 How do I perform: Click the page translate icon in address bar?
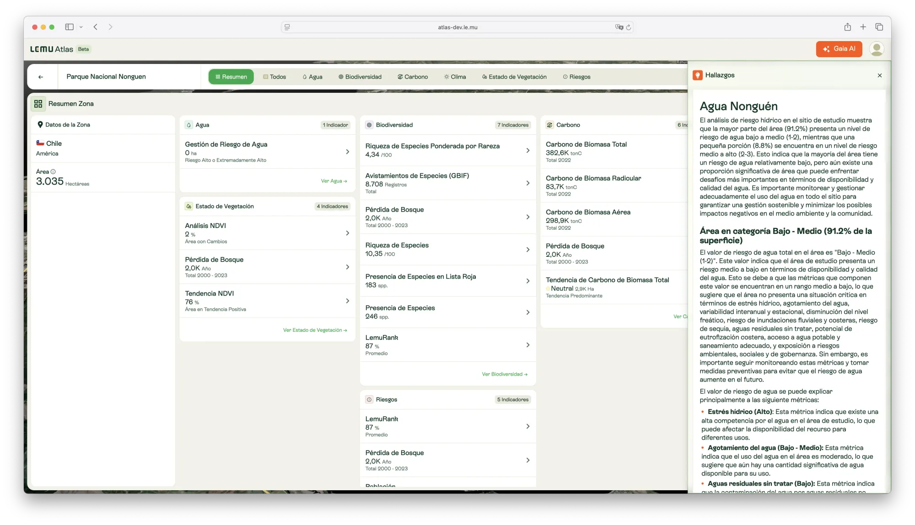click(x=619, y=27)
